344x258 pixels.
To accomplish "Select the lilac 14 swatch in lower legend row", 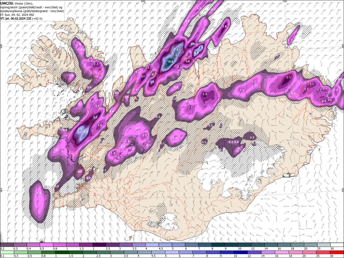I will (268, 252).
